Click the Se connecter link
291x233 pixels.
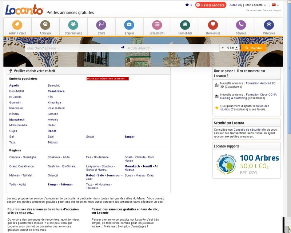point(254,11)
